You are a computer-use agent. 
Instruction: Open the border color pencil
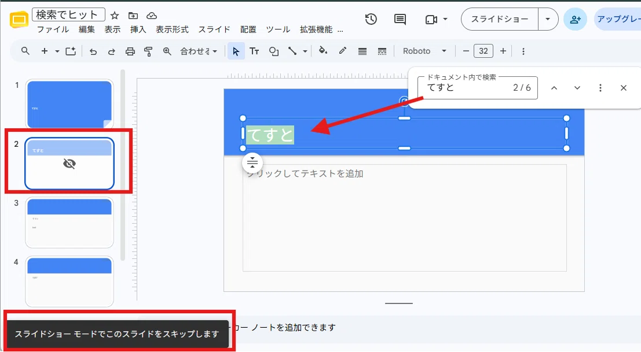343,51
